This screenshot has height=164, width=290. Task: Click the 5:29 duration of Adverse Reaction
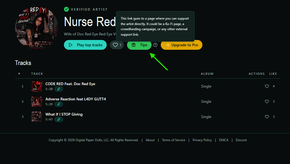tap(49, 104)
